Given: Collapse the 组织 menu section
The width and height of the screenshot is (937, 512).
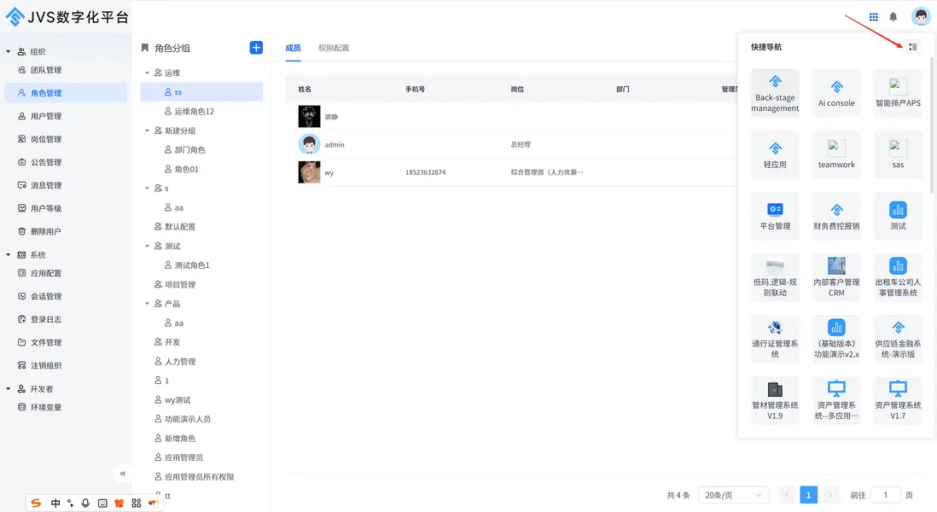Looking at the screenshot, I should (x=9, y=51).
